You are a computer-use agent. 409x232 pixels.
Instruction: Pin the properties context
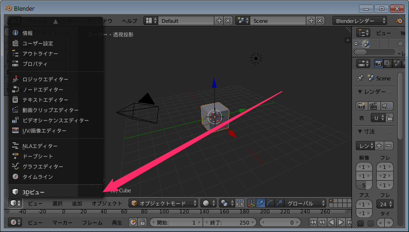[x=360, y=78]
